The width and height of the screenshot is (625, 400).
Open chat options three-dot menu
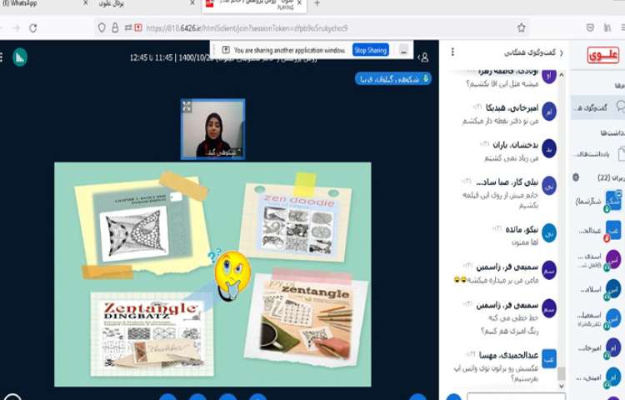[x=452, y=52]
